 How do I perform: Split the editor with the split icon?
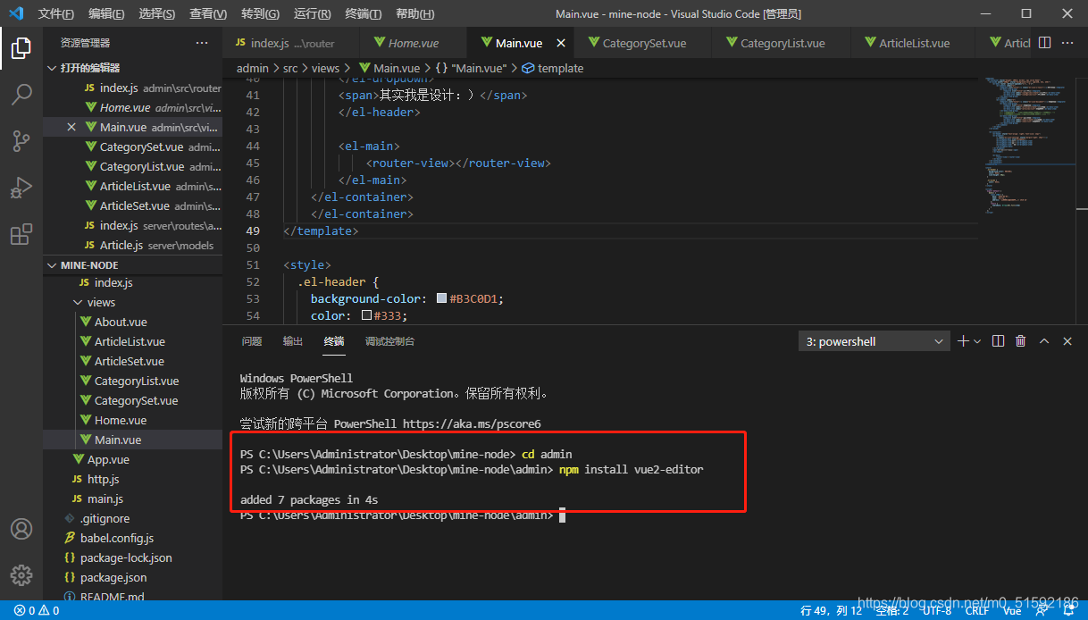click(1044, 43)
